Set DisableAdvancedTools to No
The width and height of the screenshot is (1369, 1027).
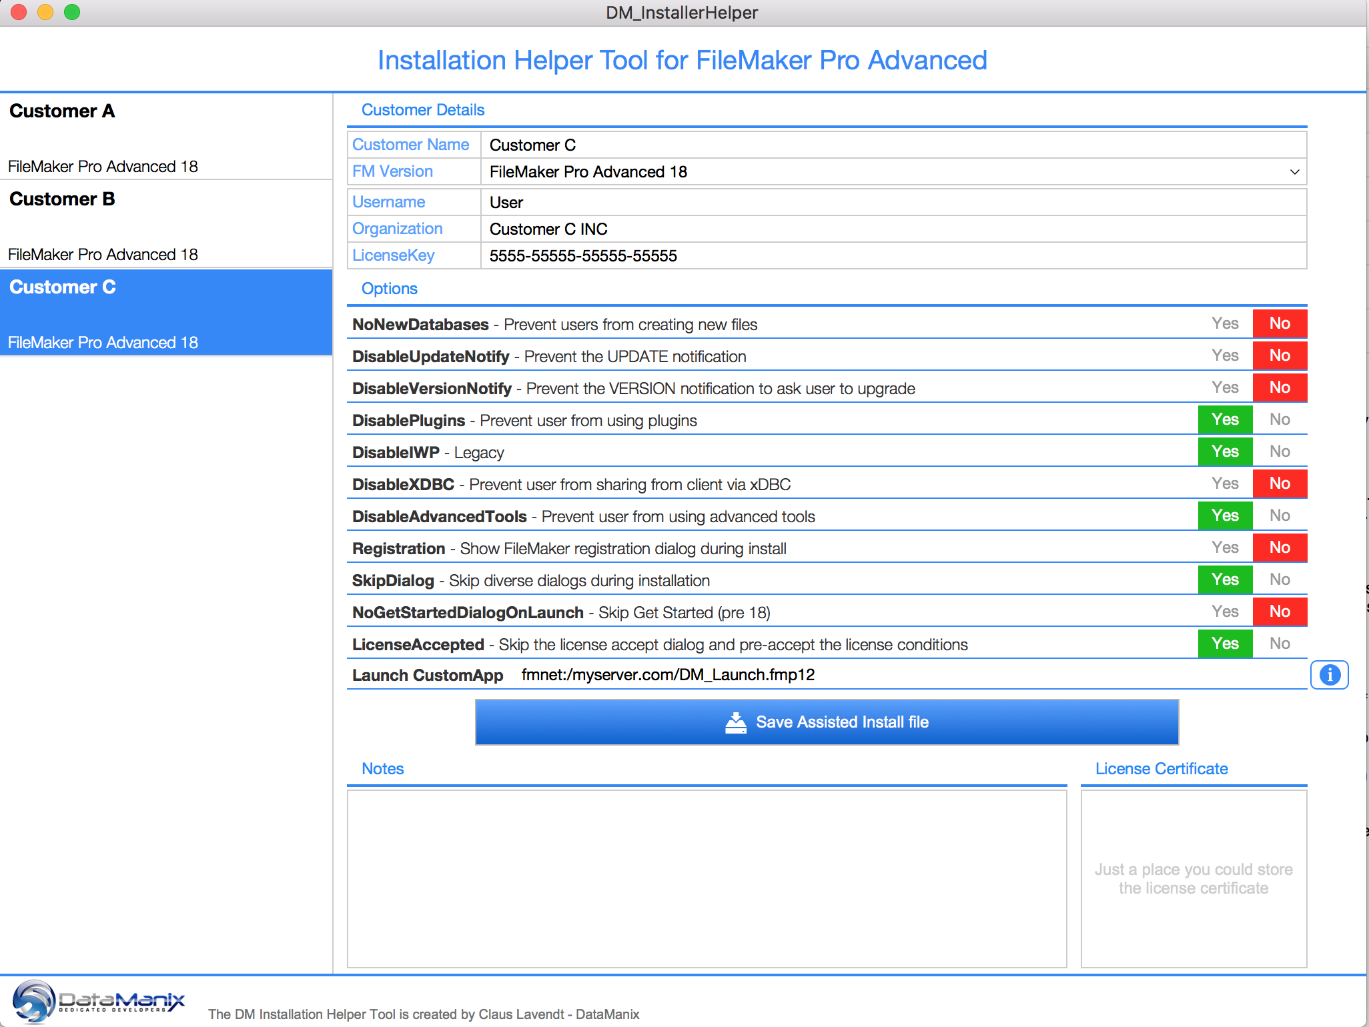(1280, 516)
